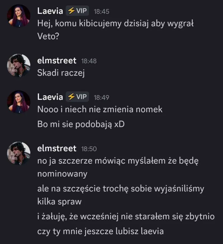Open the Laevia username above the Veto question
The height and width of the screenshot is (244, 223).
pos(50,11)
